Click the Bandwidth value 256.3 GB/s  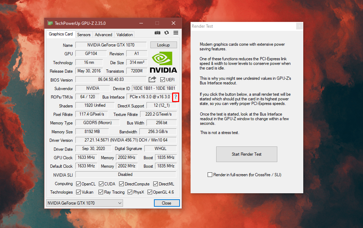[158, 132]
